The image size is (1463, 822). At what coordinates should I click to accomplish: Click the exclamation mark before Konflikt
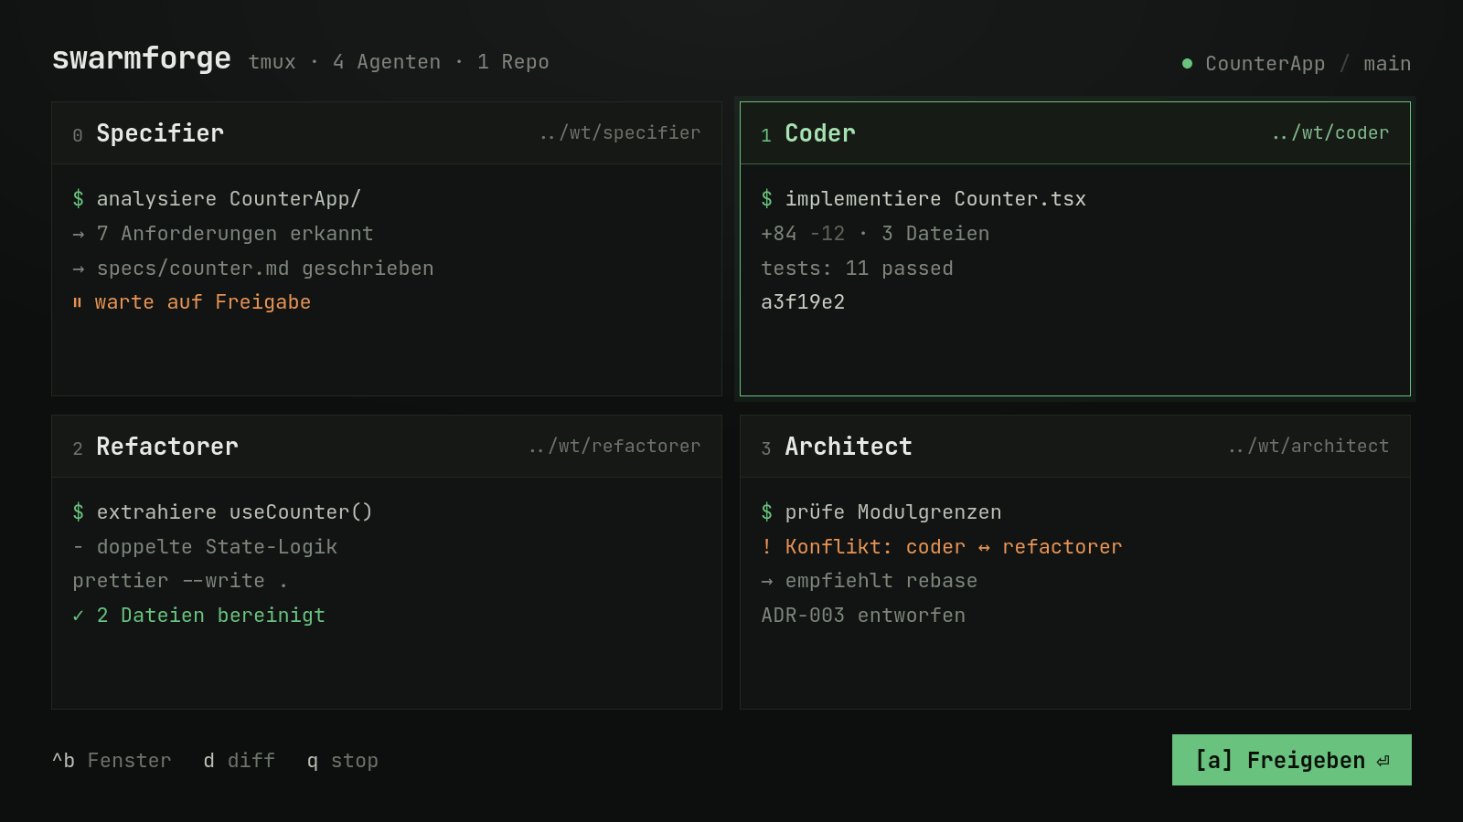pos(766,547)
